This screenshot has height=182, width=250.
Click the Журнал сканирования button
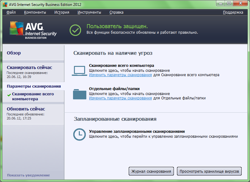point(151,171)
